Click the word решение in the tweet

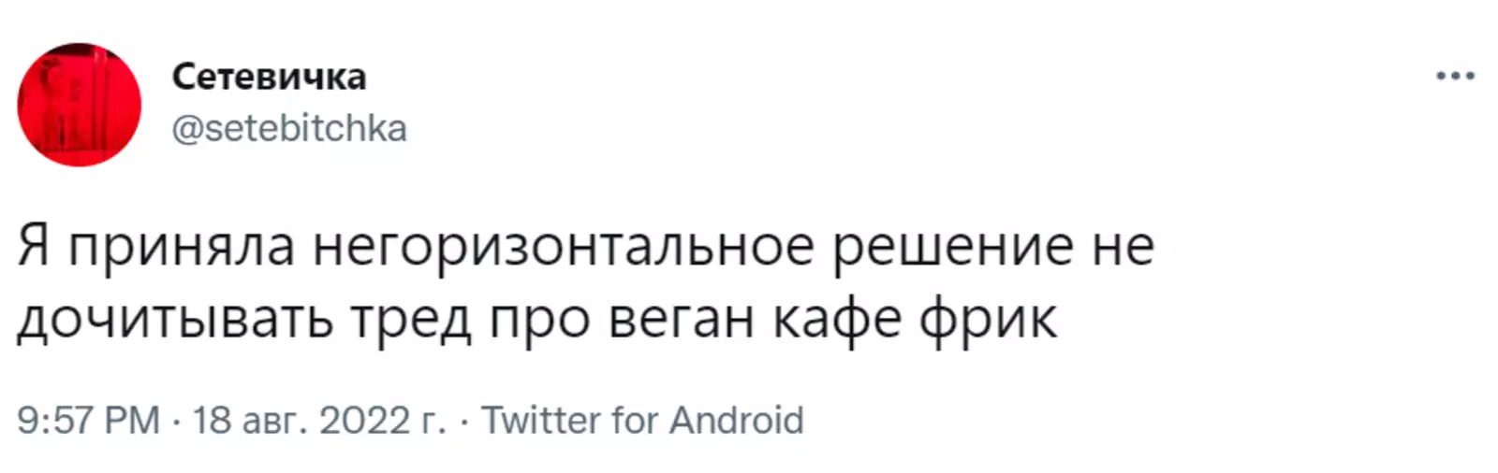coord(953,249)
